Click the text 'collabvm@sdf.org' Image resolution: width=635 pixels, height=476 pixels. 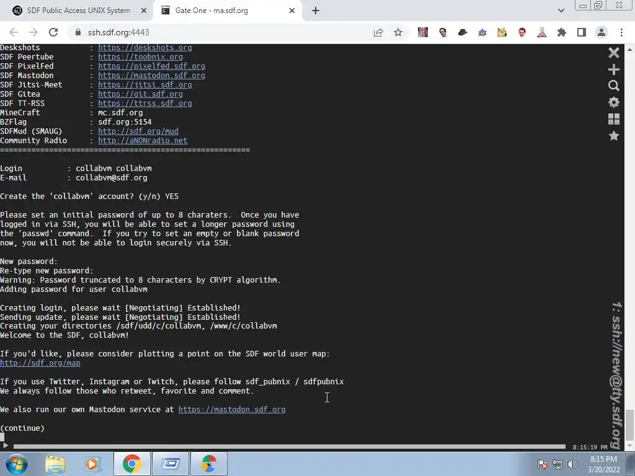[112, 178]
